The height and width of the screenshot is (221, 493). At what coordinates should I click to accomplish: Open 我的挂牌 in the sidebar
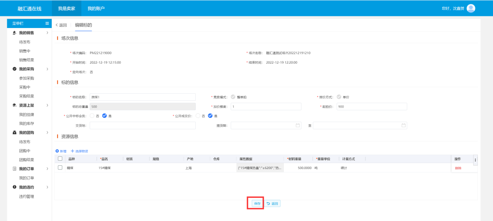(x=27, y=114)
